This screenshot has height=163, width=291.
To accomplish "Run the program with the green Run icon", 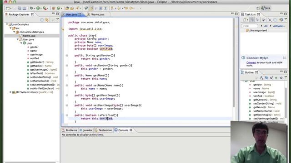I will (38, 8).
